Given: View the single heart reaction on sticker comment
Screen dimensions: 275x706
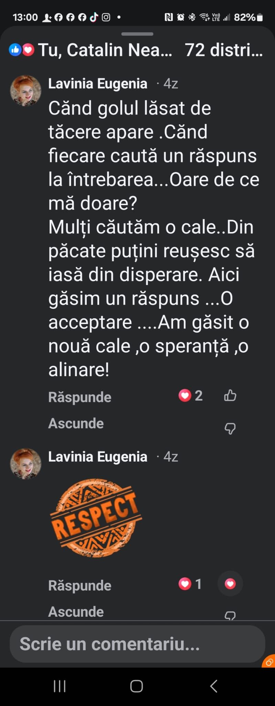Looking at the screenshot, I should [190, 584].
